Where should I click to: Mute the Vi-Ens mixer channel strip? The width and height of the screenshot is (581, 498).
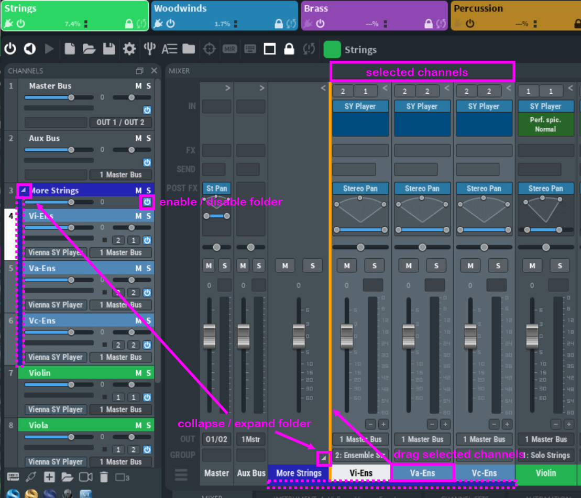pos(347,266)
